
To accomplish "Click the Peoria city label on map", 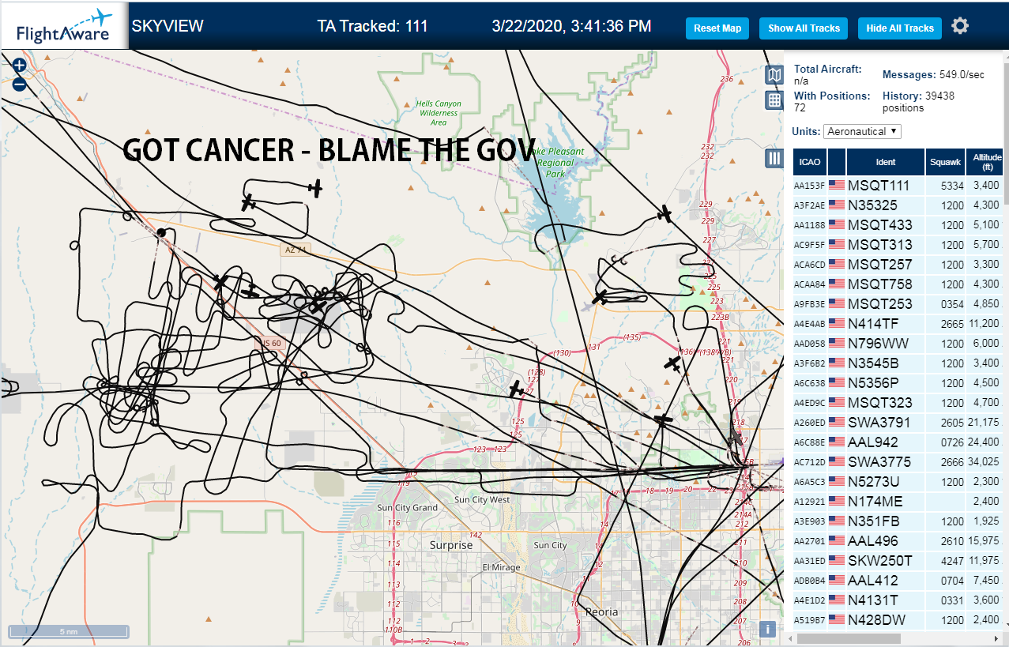I will [x=601, y=611].
